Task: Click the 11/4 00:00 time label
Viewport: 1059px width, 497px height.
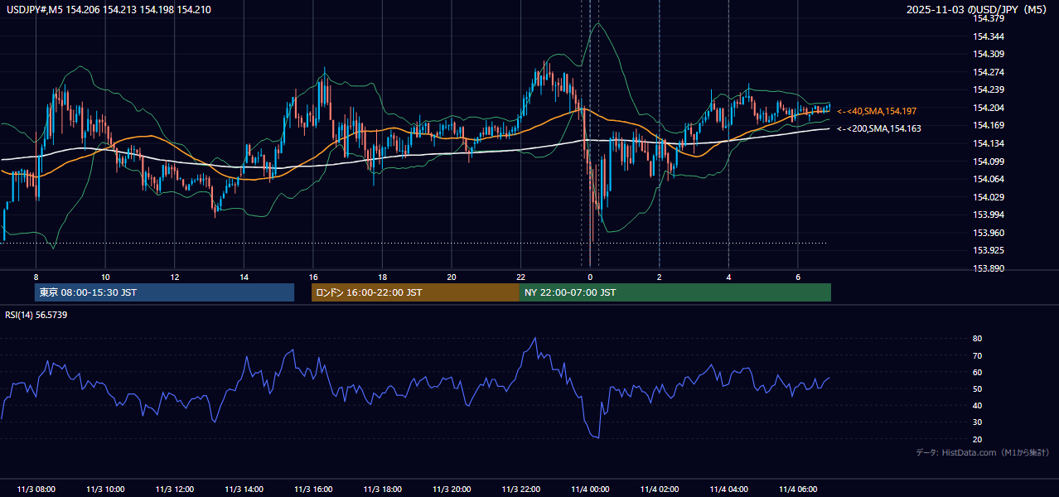Action: pos(590,490)
